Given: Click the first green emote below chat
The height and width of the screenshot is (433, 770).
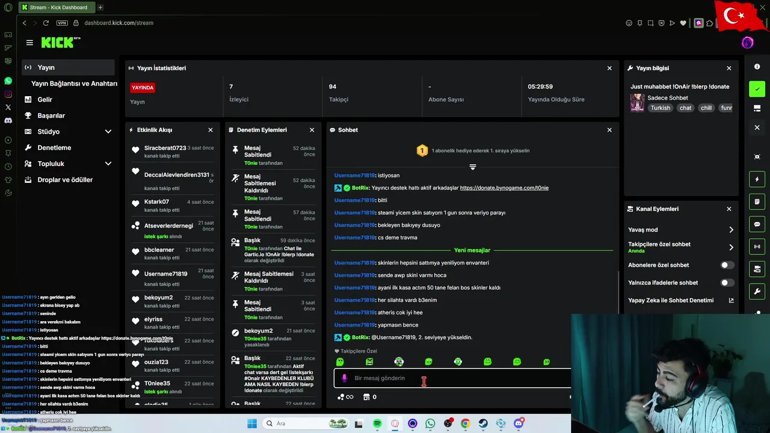Looking at the screenshot, I should tap(340, 362).
